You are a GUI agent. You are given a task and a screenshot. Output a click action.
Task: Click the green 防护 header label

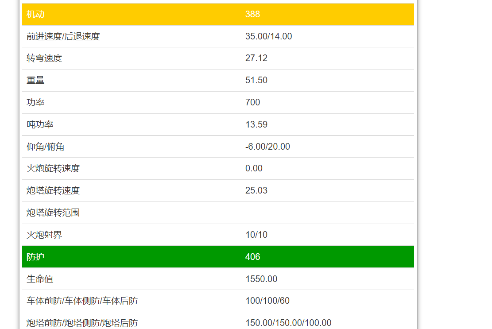(35, 257)
